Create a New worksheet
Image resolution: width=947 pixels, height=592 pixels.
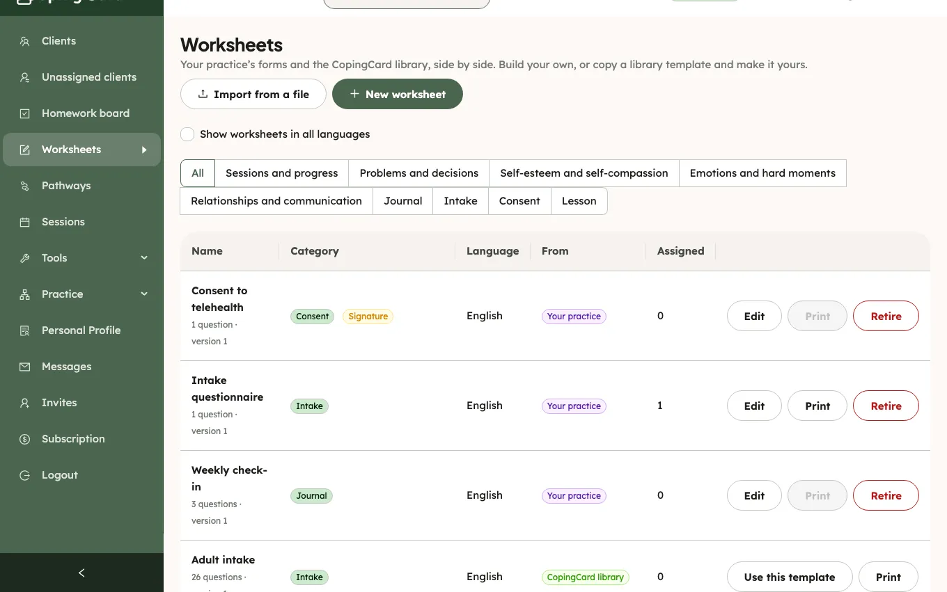(x=398, y=94)
